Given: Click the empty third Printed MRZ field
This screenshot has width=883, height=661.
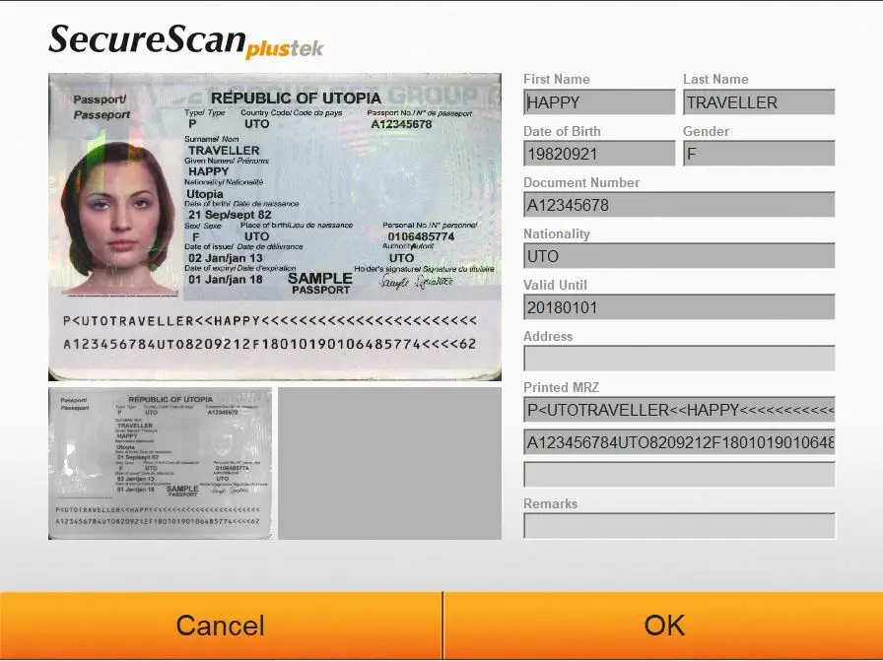Looking at the screenshot, I should 679,475.
